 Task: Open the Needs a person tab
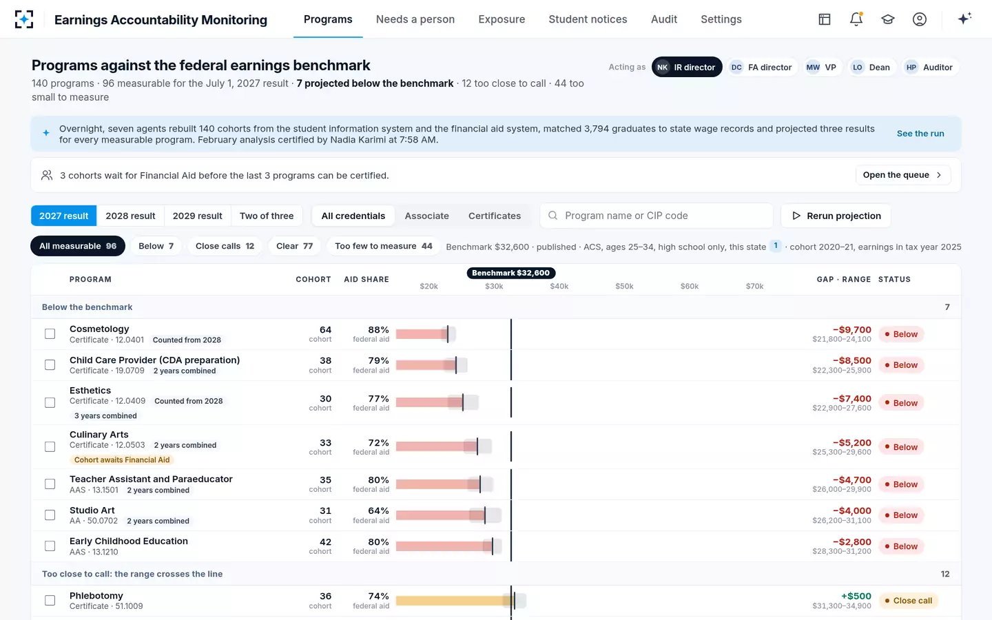(x=415, y=19)
